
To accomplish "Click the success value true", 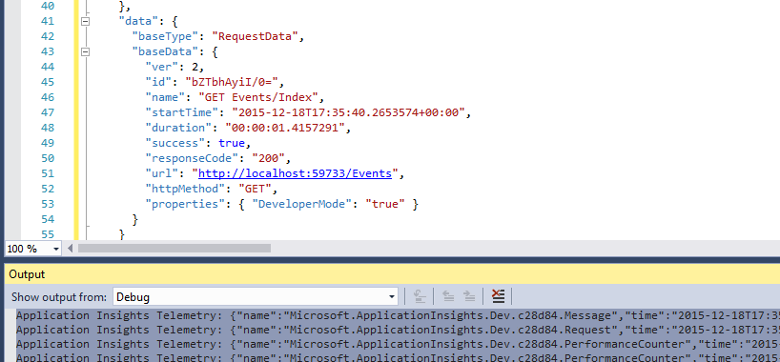I will click(232, 143).
